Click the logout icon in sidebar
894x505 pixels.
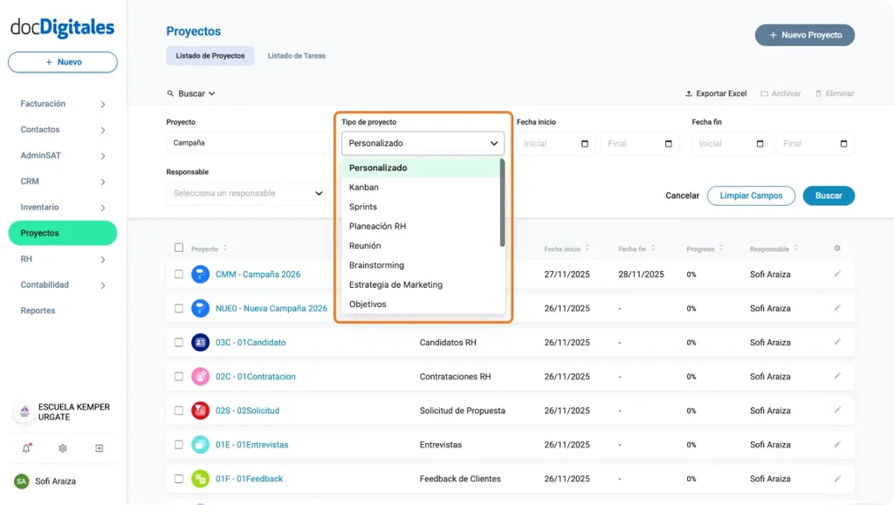99,448
